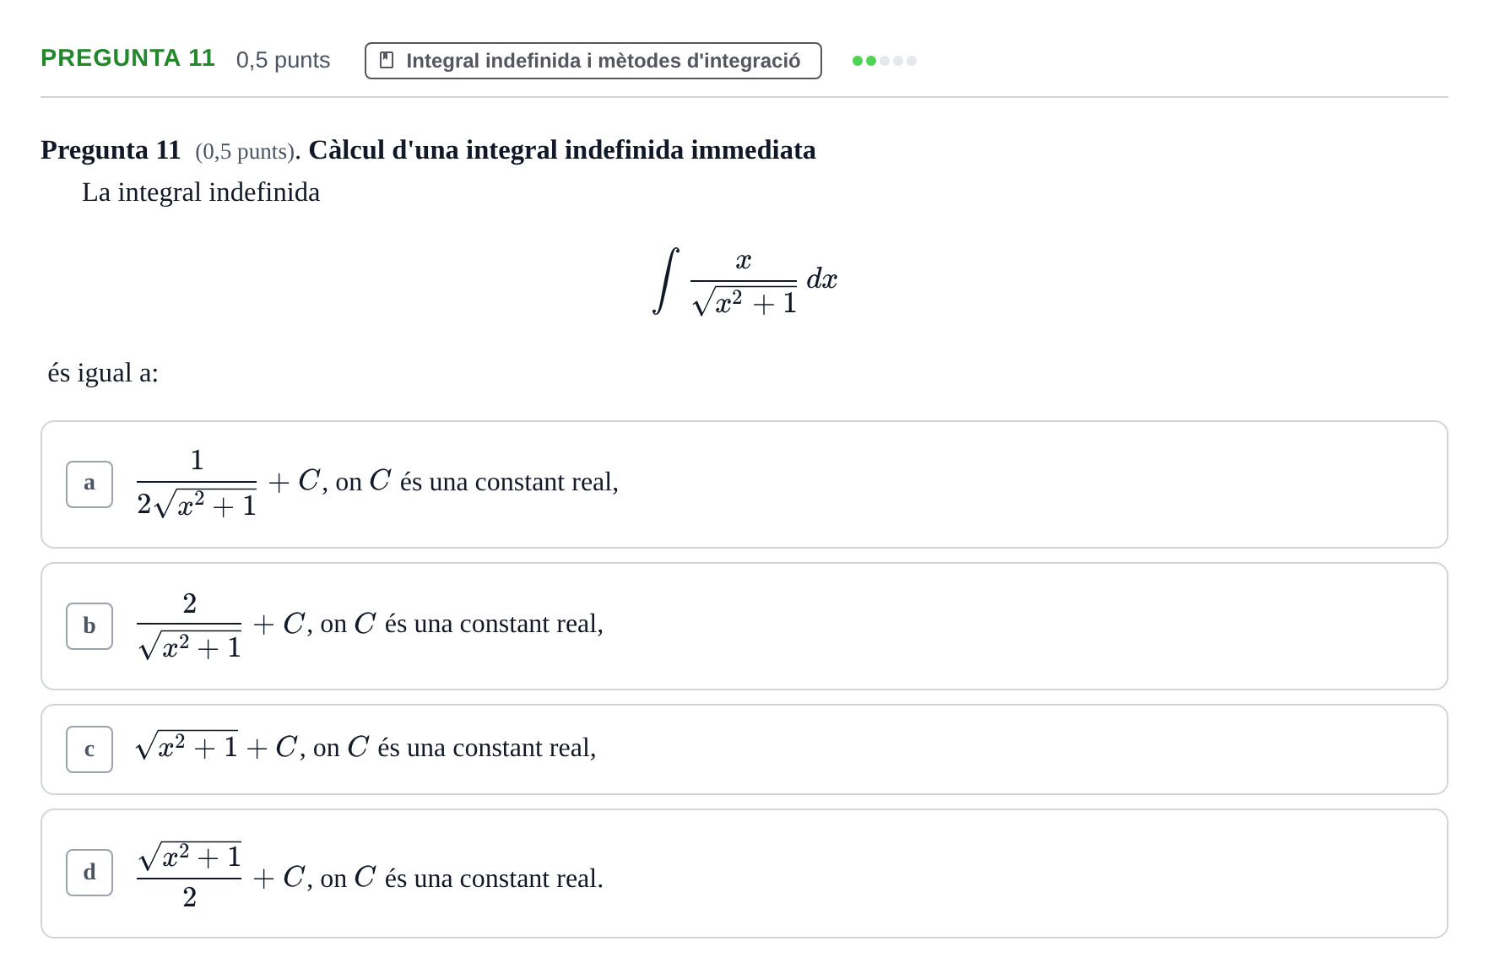Choose option √(x²+1) over 2
Image resolution: width=1489 pixels, height=979 pixels.
[744, 874]
